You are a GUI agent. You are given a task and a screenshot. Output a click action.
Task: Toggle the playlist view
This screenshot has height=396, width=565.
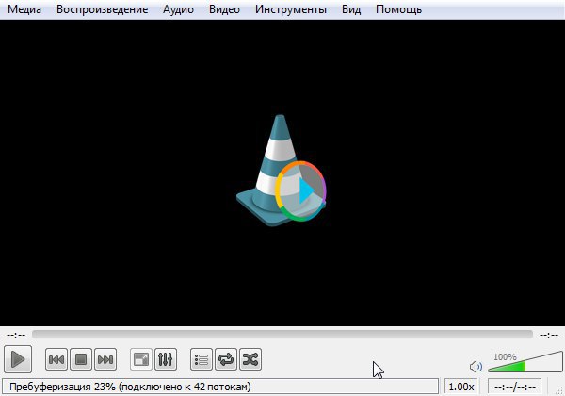coord(202,359)
